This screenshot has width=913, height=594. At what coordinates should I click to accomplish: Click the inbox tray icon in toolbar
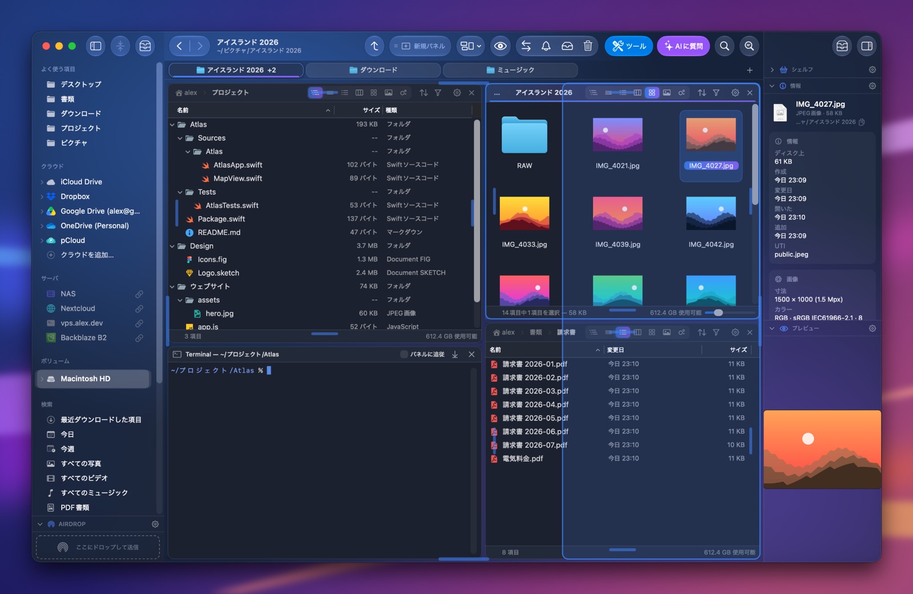pyautogui.click(x=567, y=46)
